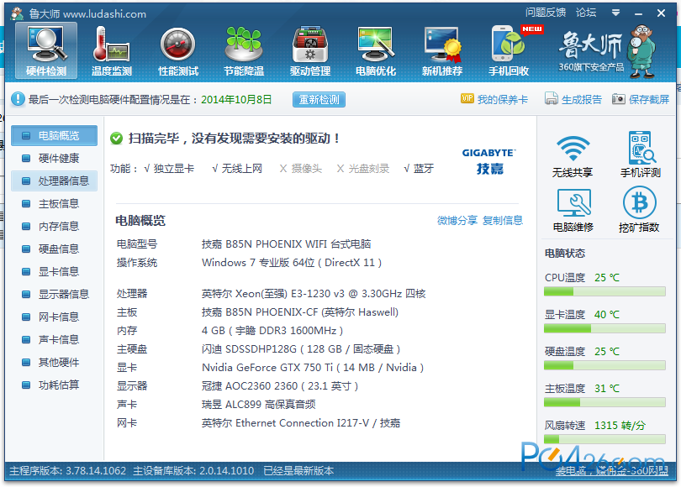Click the 闪迪 SDSSDHP128G disk value
The width and height of the screenshot is (681, 487).
(301, 348)
